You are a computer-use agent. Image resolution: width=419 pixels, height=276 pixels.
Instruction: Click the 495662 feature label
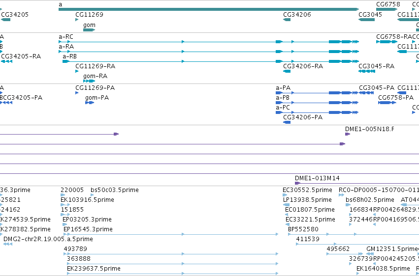[x=338, y=249]
